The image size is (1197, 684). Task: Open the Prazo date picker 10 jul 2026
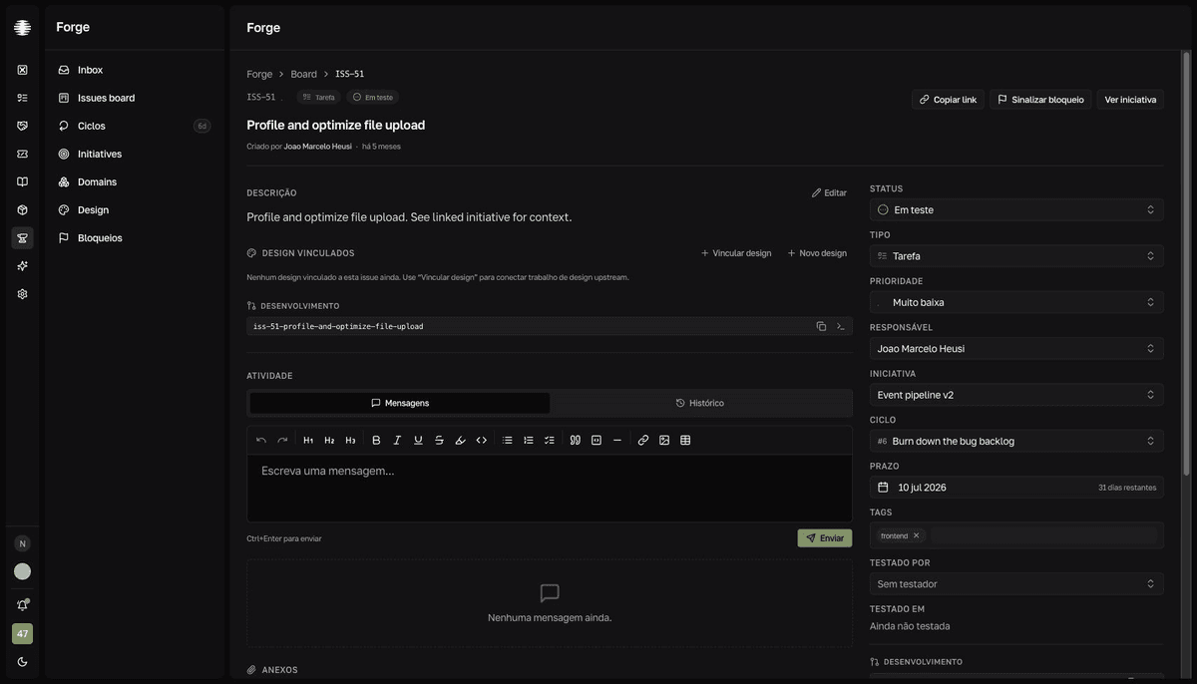coord(1016,488)
